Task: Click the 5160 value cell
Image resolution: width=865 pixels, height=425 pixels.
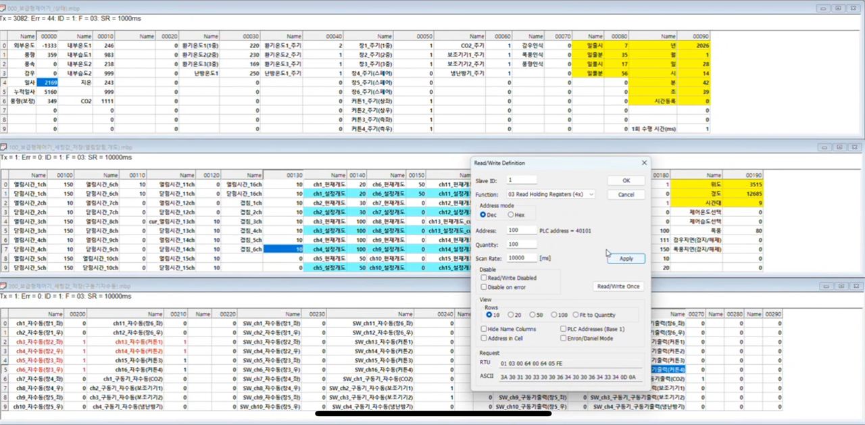Action: (47, 91)
